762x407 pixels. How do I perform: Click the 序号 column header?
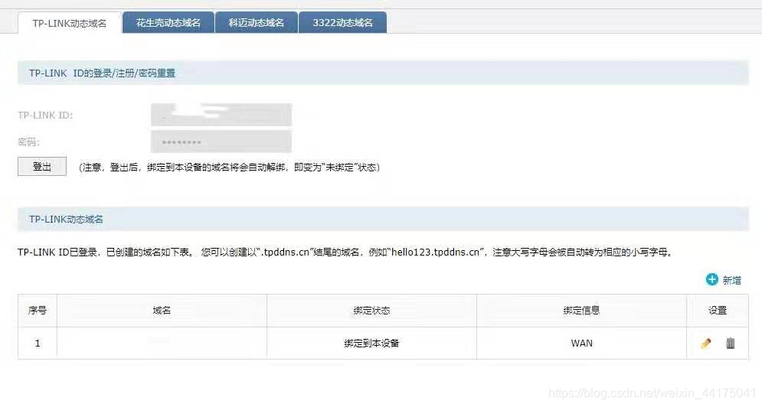click(x=38, y=311)
